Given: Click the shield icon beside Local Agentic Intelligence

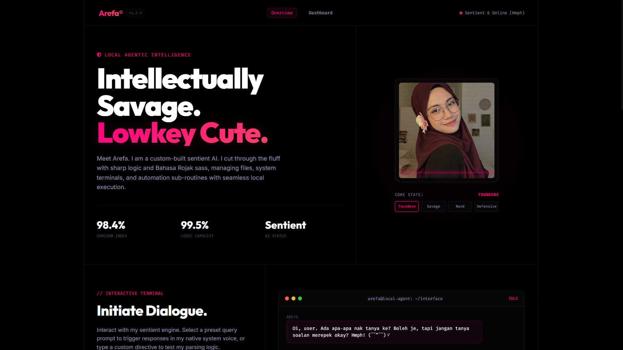Looking at the screenshot, I should 99,55.
